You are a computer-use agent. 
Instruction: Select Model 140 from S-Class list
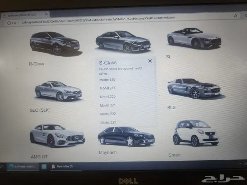pos(107,80)
